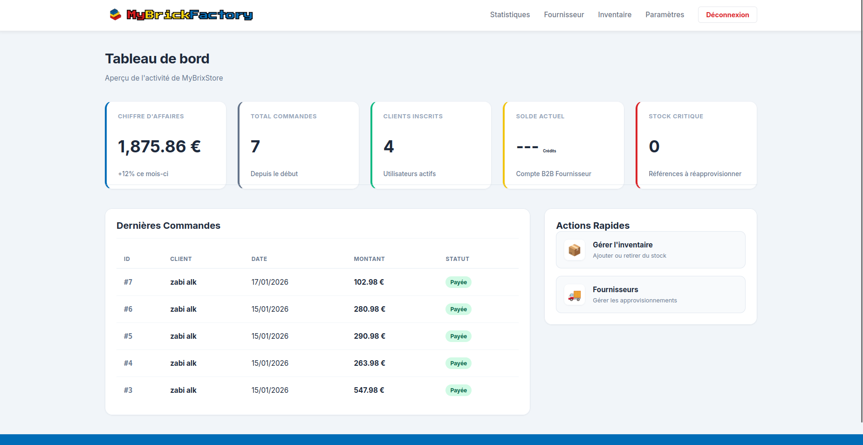
Task: Open the Statistiques menu item
Action: [510, 14]
